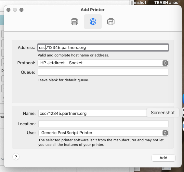Image resolution: width=184 pixels, height=172 pixels.
Task: Focus the Address text field
Action: (x=103, y=47)
